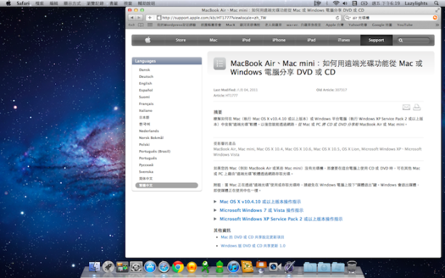Open the MacX bookmark
Viewport: 445px width, 278px height.
[x=230, y=25]
